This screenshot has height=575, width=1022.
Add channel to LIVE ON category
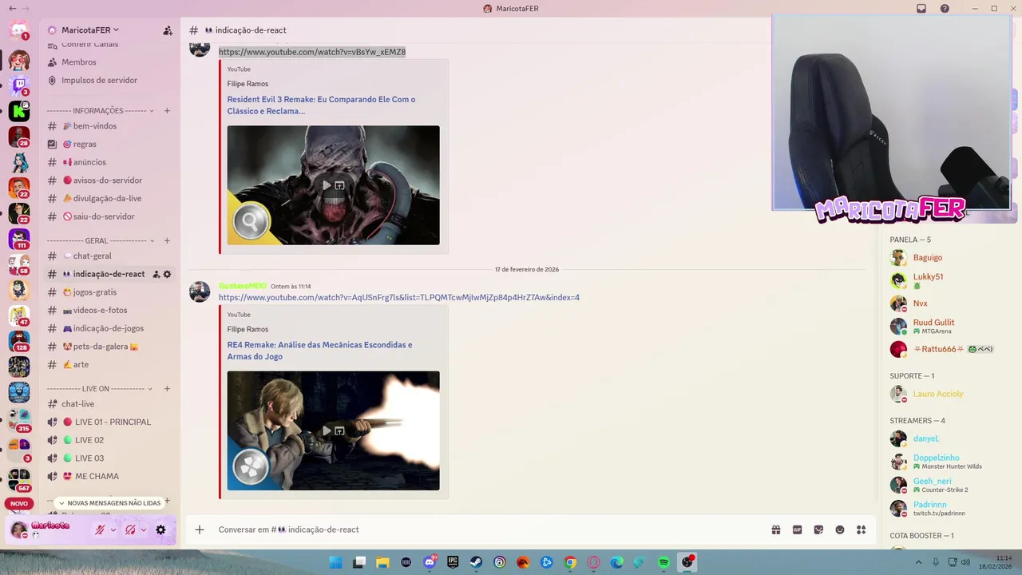pyautogui.click(x=167, y=388)
